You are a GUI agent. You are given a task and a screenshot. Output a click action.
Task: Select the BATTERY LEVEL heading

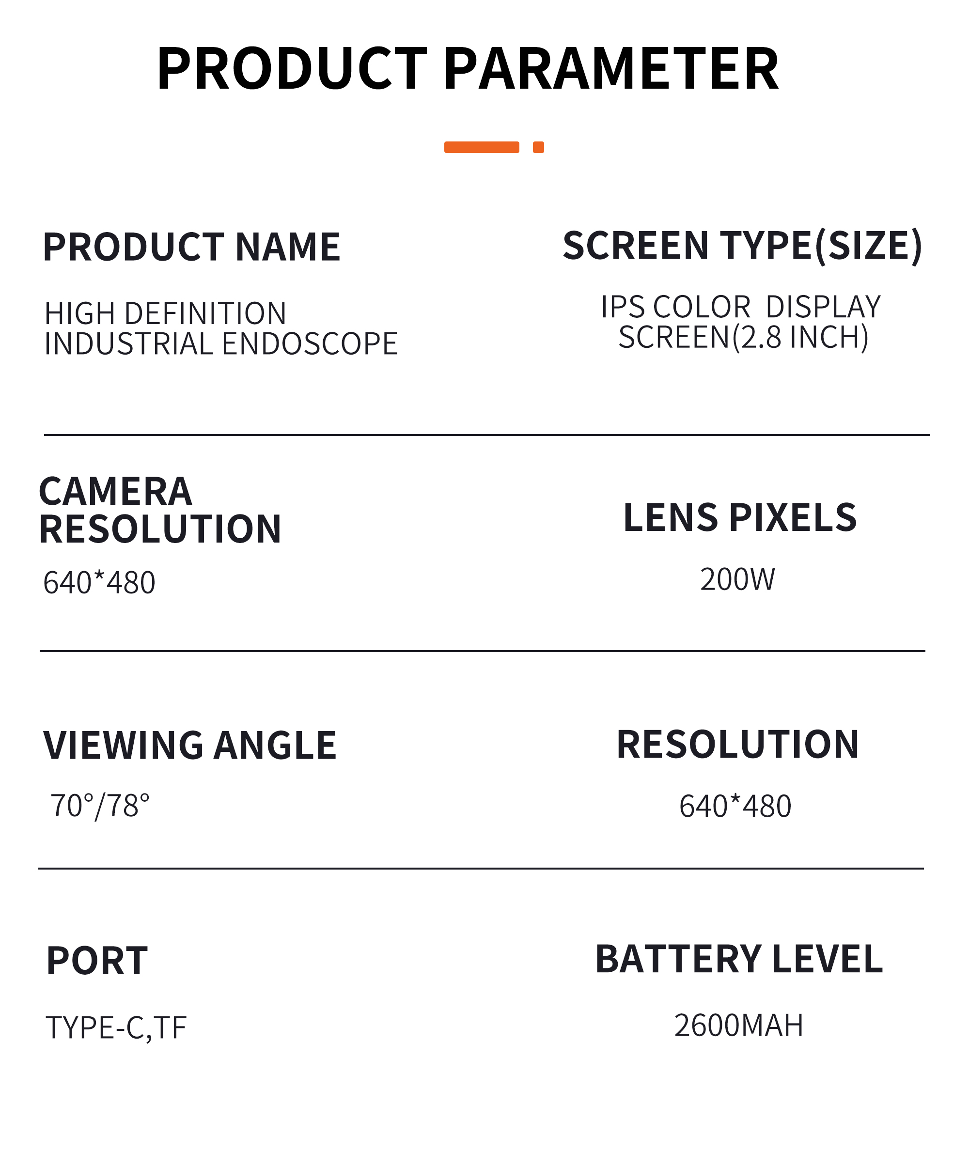pyautogui.click(x=739, y=959)
